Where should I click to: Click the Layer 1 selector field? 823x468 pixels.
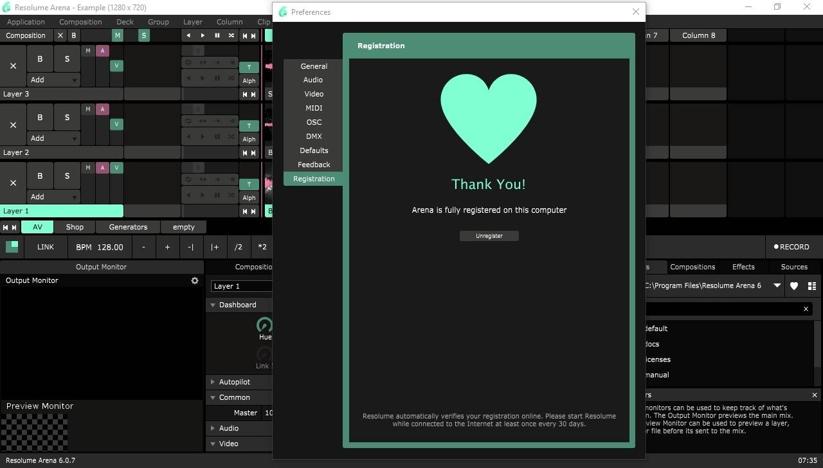[x=242, y=286]
